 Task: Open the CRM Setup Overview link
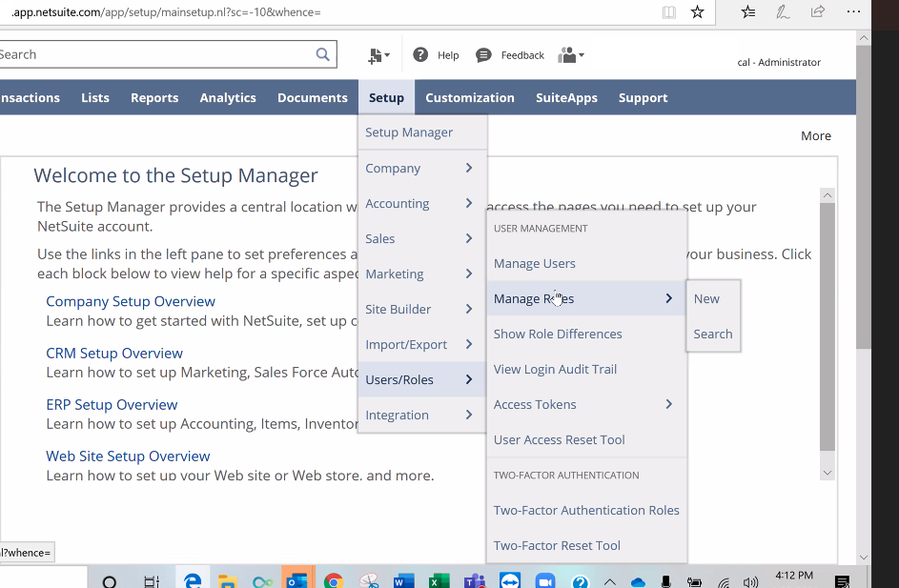coord(114,352)
